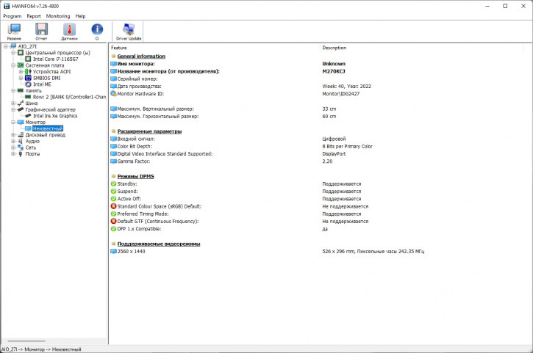Click the Suspend row label
533x353 pixels.
tap(127, 191)
